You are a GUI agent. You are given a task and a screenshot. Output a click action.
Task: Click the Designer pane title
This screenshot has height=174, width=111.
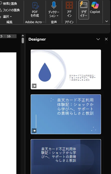click(37, 39)
